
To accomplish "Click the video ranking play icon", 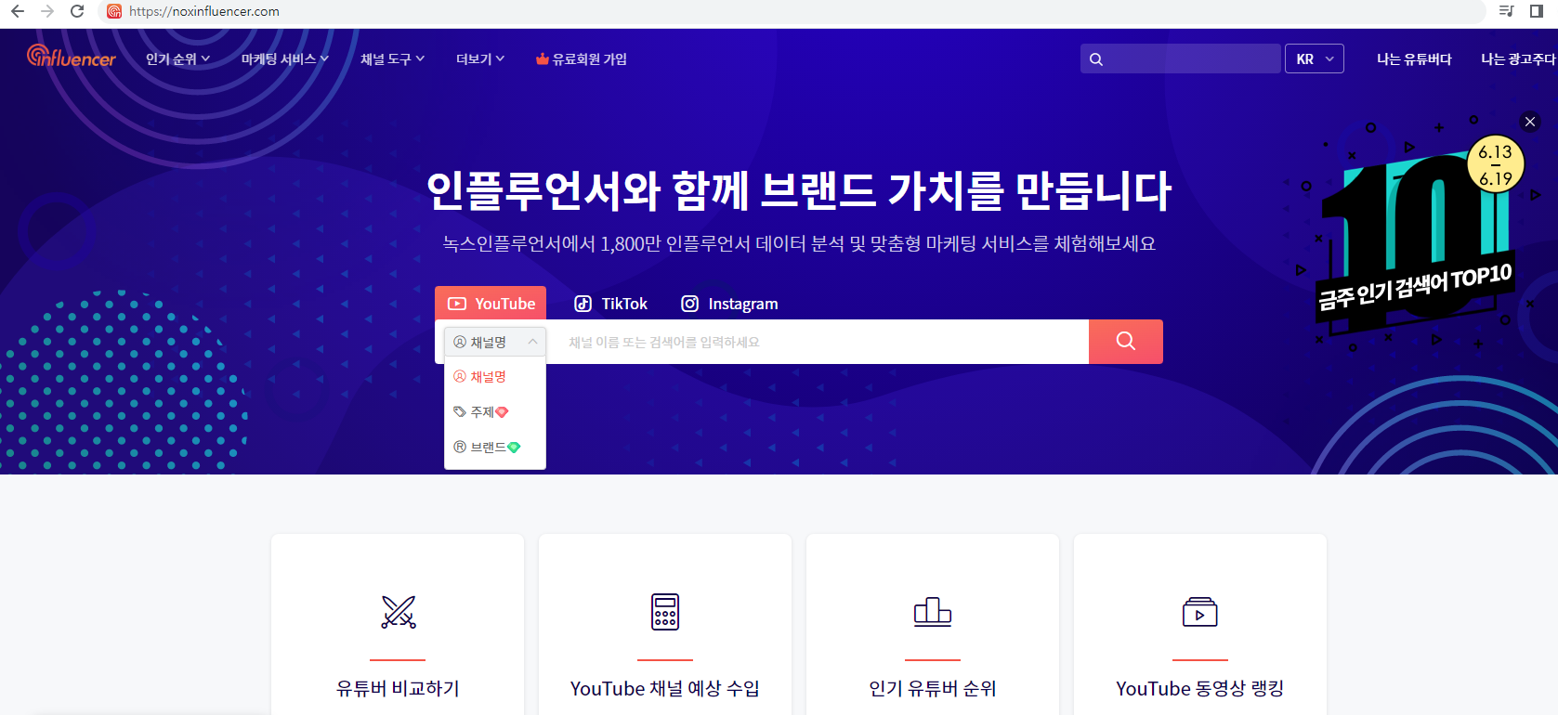I will pyautogui.click(x=1200, y=612).
